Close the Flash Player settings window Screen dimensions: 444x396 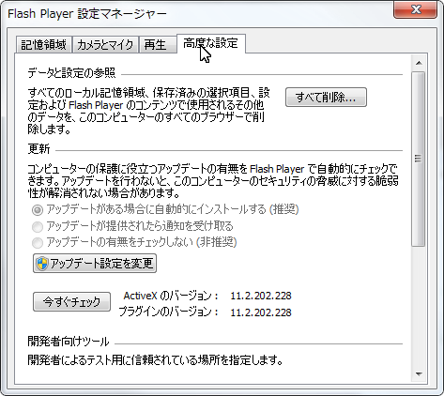(416, 9)
